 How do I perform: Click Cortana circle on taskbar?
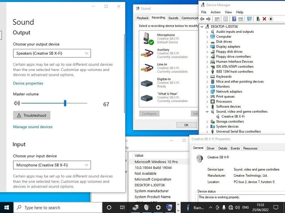[x=109, y=207]
